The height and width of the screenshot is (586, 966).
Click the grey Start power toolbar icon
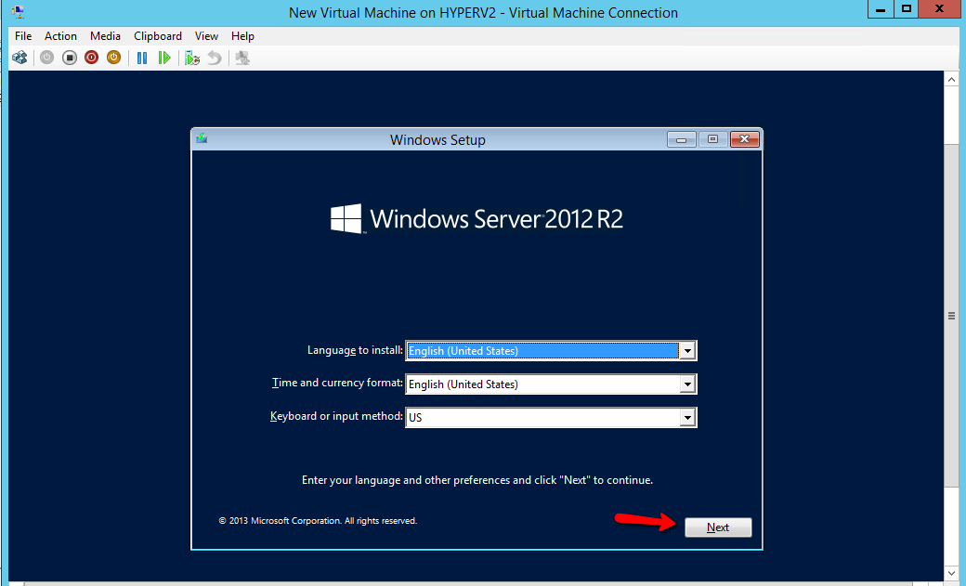click(46, 58)
